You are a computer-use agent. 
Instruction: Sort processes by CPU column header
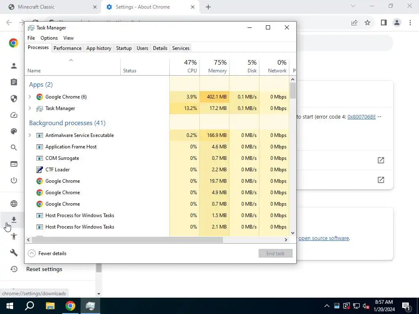pyautogui.click(x=185, y=66)
